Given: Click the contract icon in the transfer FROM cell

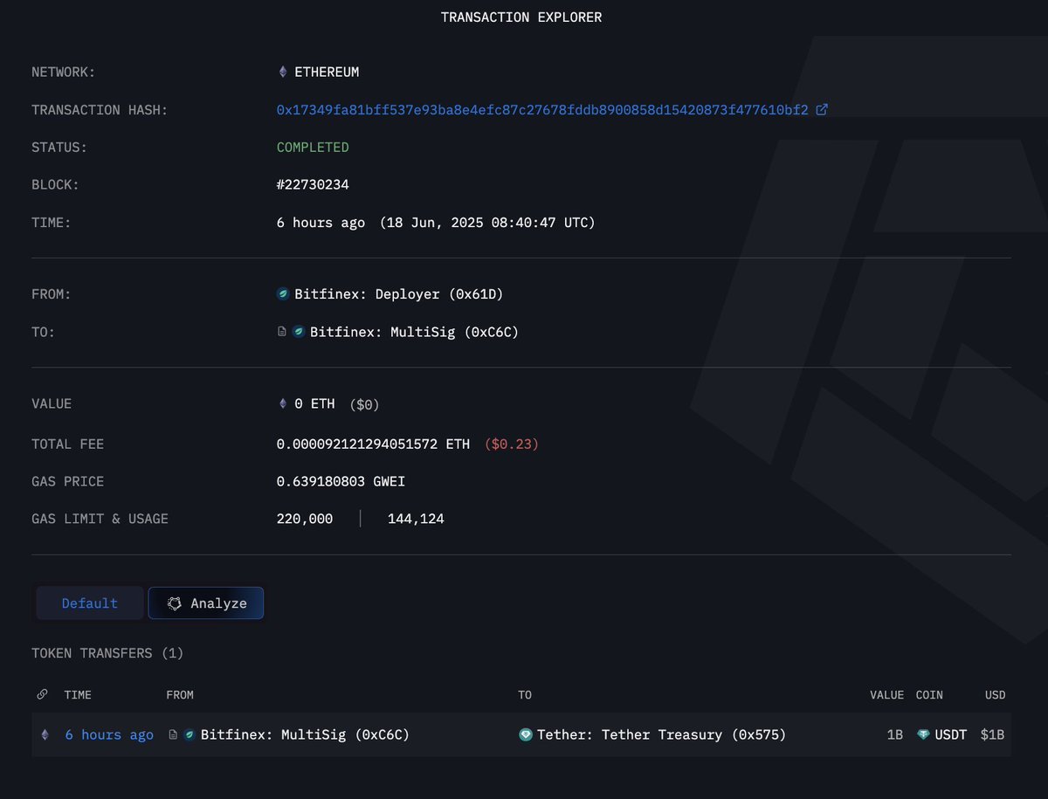Looking at the screenshot, I should 173,735.
